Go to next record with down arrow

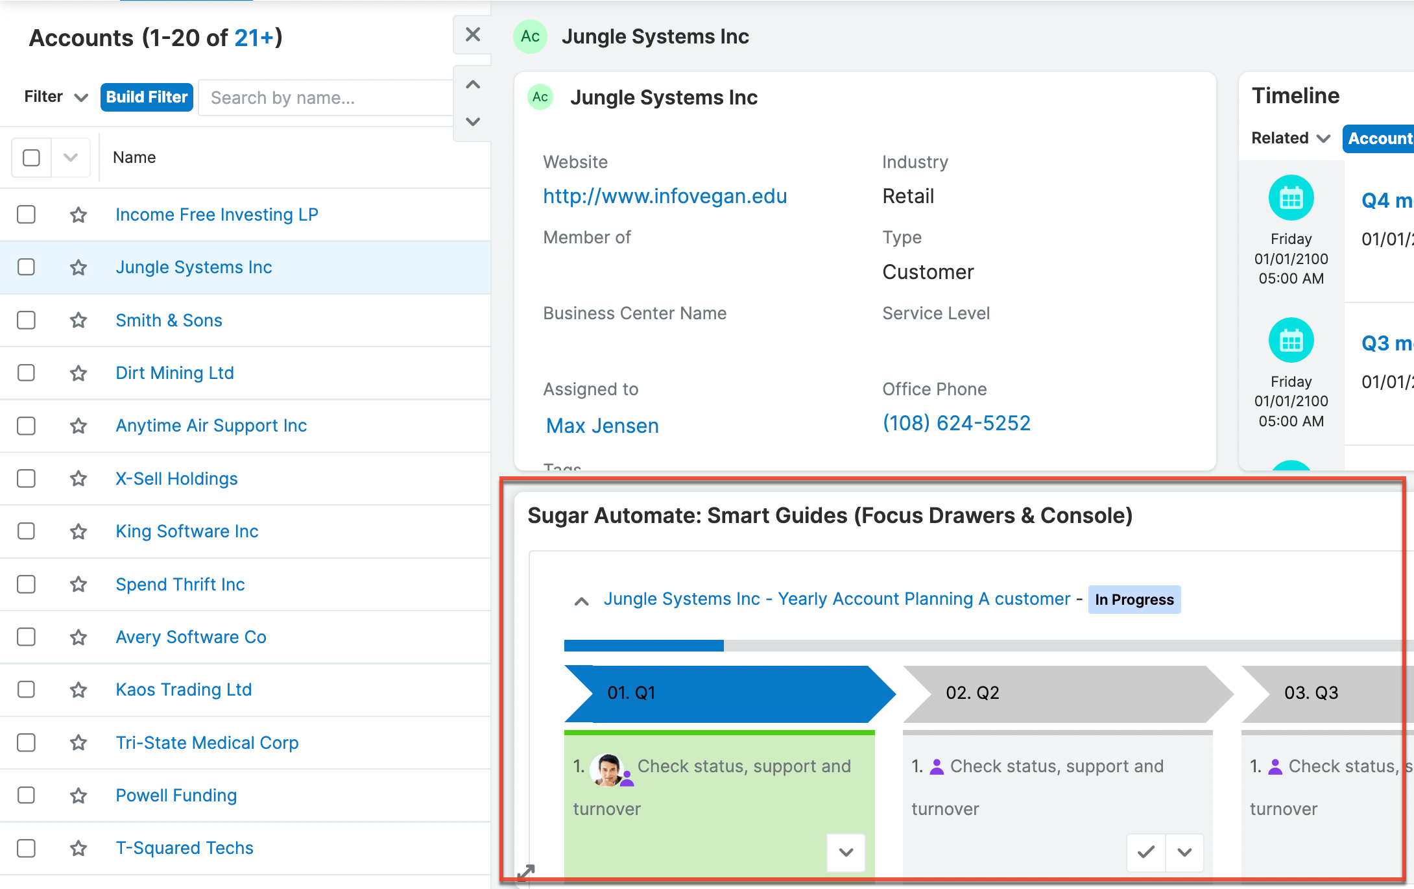(x=473, y=121)
